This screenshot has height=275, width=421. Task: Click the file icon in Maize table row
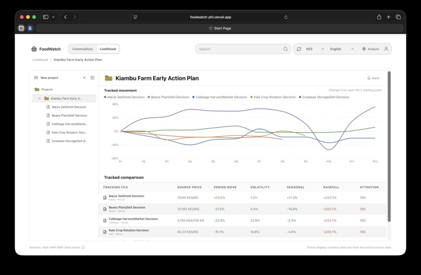pos(105,198)
